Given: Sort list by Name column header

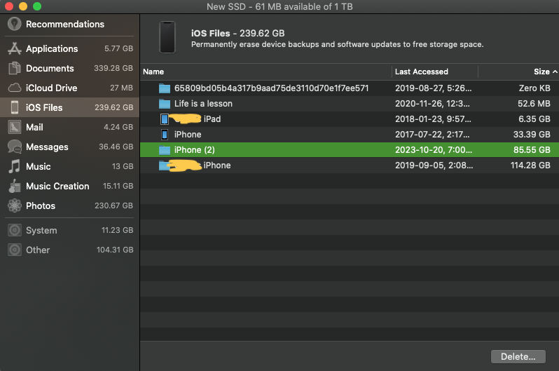Looking at the screenshot, I should (x=153, y=72).
